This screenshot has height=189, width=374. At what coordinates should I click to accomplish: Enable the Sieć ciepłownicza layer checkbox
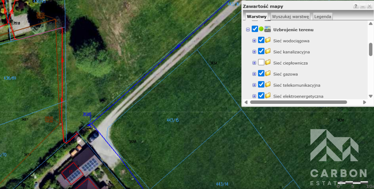click(x=261, y=62)
